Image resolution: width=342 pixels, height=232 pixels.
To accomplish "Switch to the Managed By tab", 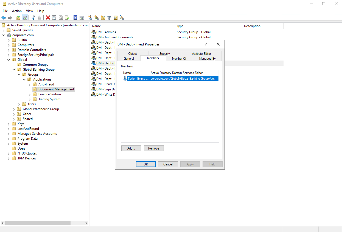I will pyautogui.click(x=208, y=59).
